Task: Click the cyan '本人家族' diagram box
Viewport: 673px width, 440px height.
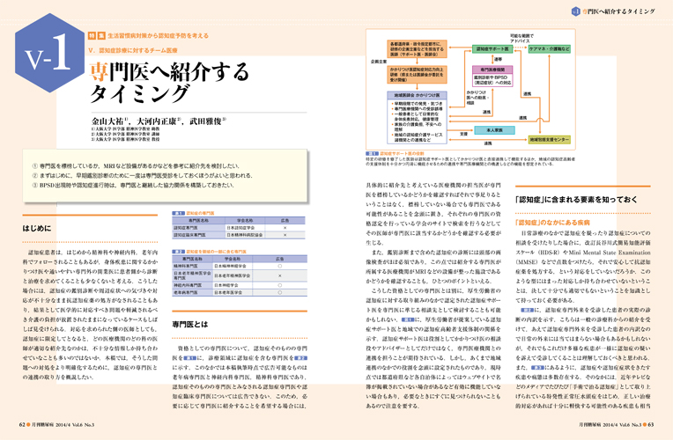Action: [x=494, y=130]
